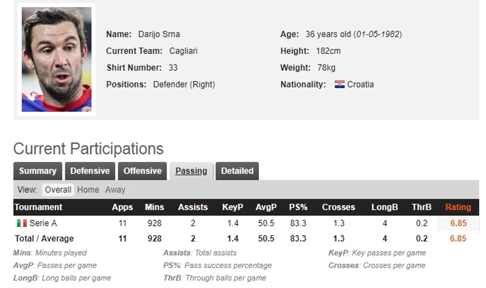The image size is (486, 288).
Task: Switch view to Home matches
Action: pyautogui.click(x=88, y=190)
